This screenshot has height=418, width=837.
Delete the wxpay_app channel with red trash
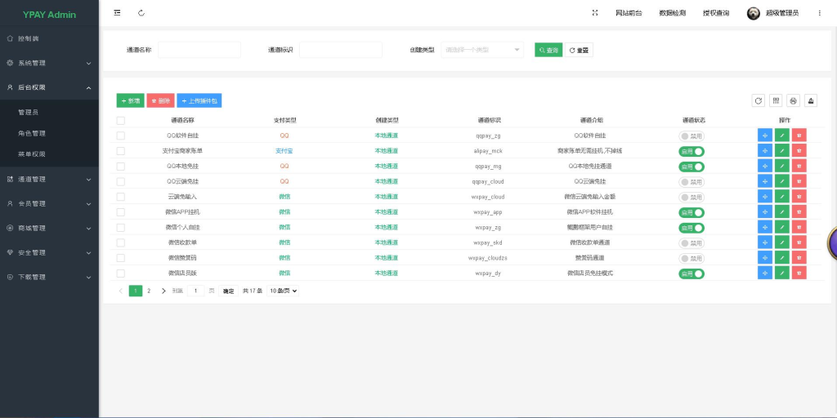click(x=799, y=211)
